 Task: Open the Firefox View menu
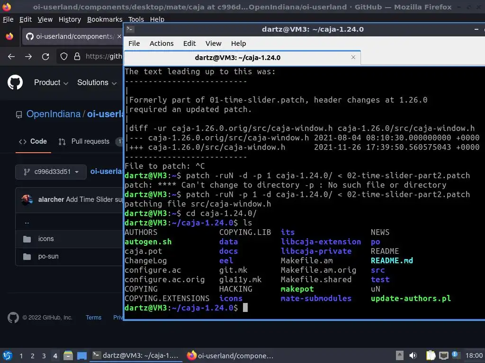[x=45, y=19]
